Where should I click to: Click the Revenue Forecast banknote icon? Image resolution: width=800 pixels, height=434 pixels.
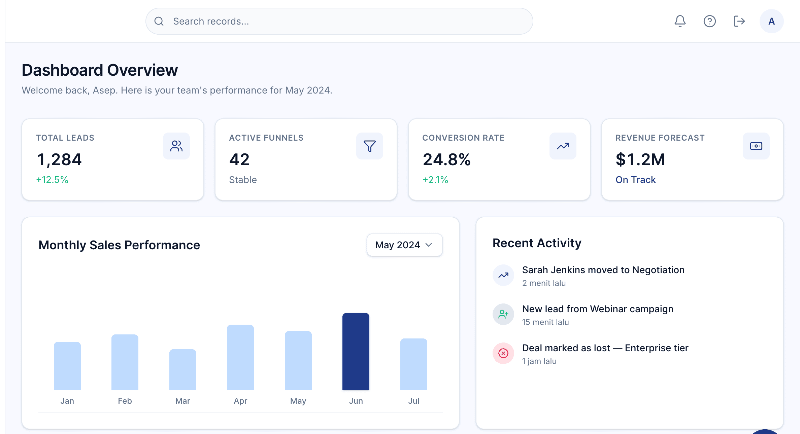point(756,146)
